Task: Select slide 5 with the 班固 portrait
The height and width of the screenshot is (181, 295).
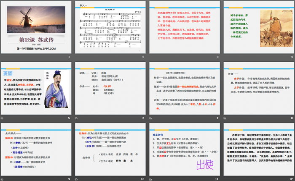Action: [x=36, y=88]
